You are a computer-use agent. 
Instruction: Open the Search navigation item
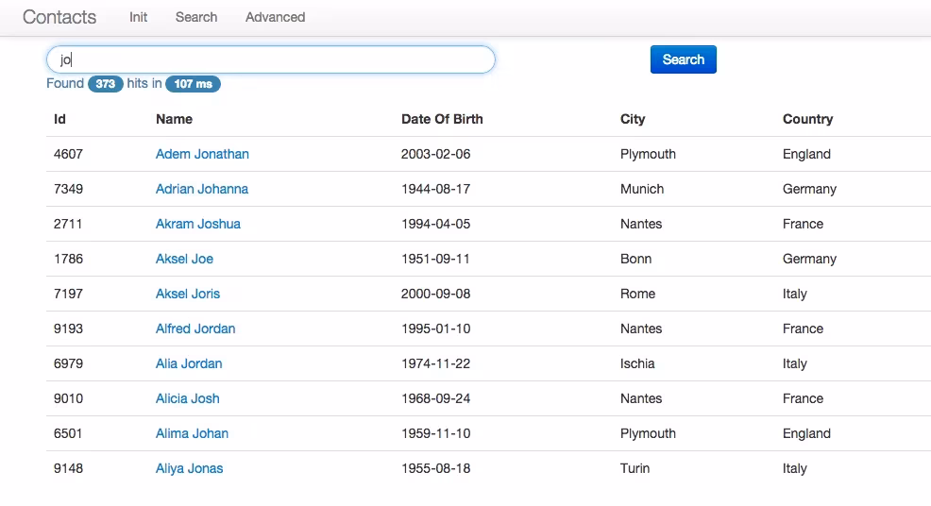196,17
